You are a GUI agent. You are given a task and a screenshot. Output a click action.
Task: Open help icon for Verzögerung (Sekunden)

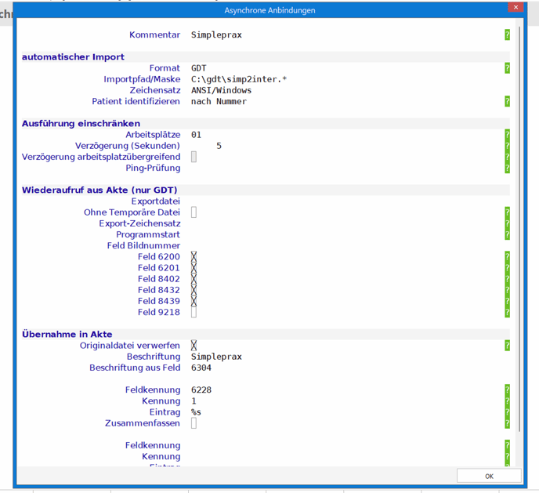[507, 146]
